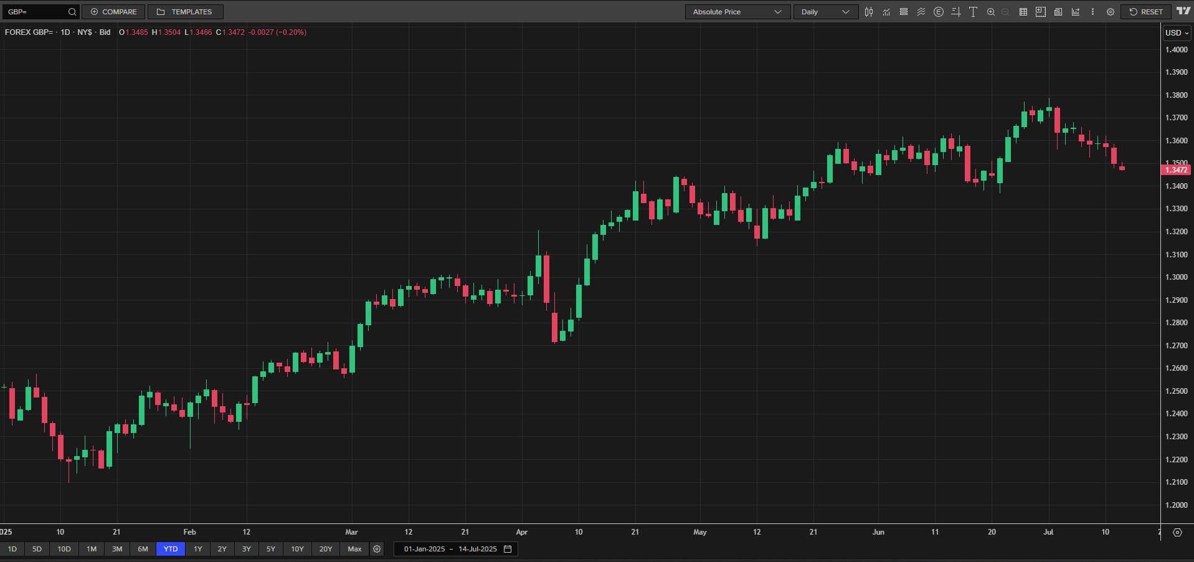Viewport: 1194px width, 562px height.
Task: Open the indicators chart-line icon
Action: [x=886, y=12]
